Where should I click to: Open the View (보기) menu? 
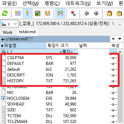click(x=105, y=3)
